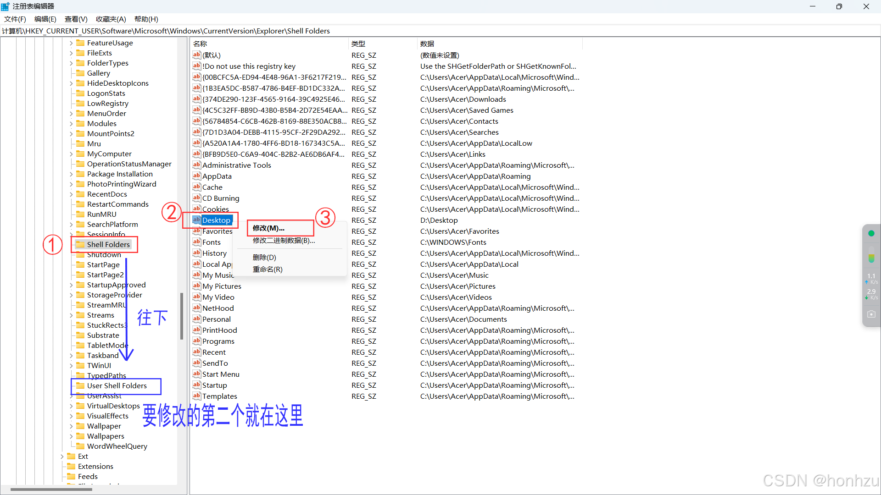This screenshot has width=881, height=495.
Task: Expand the VirtualDesktops tree node
Action: (71, 406)
